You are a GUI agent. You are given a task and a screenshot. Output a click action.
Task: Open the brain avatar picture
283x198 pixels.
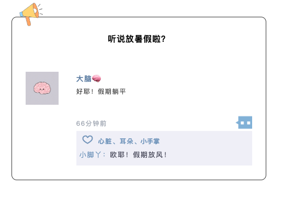[42, 88]
